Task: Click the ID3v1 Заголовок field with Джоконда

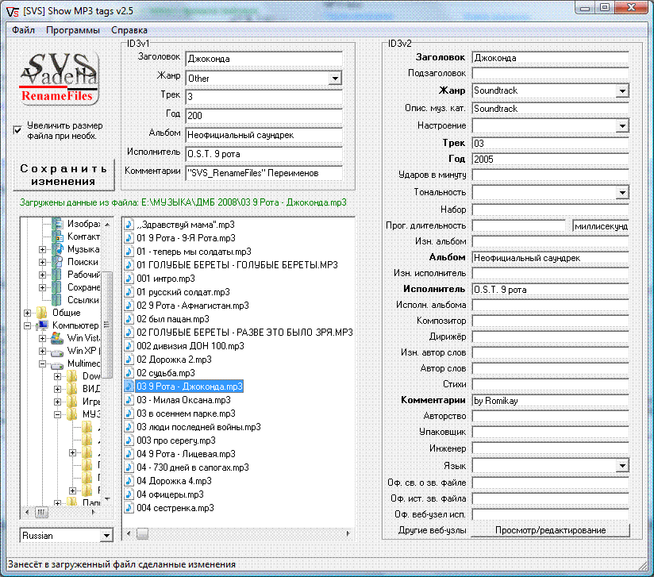Action: click(x=264, y=59)
